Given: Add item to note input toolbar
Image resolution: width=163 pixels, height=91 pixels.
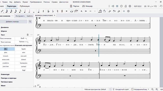Looking at the screenshot, I should tap(124, 11).
